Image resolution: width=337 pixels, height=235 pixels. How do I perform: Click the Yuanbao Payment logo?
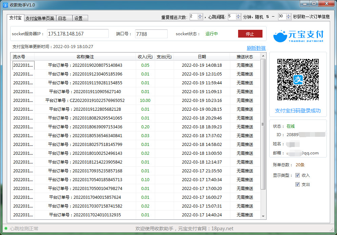298,36
